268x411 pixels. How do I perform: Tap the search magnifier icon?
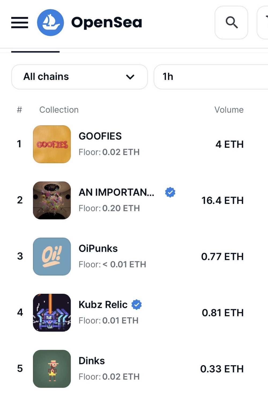click(231, 23)
